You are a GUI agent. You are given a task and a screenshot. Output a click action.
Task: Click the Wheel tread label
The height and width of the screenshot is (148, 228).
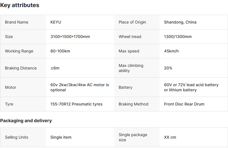pos(130,37)
